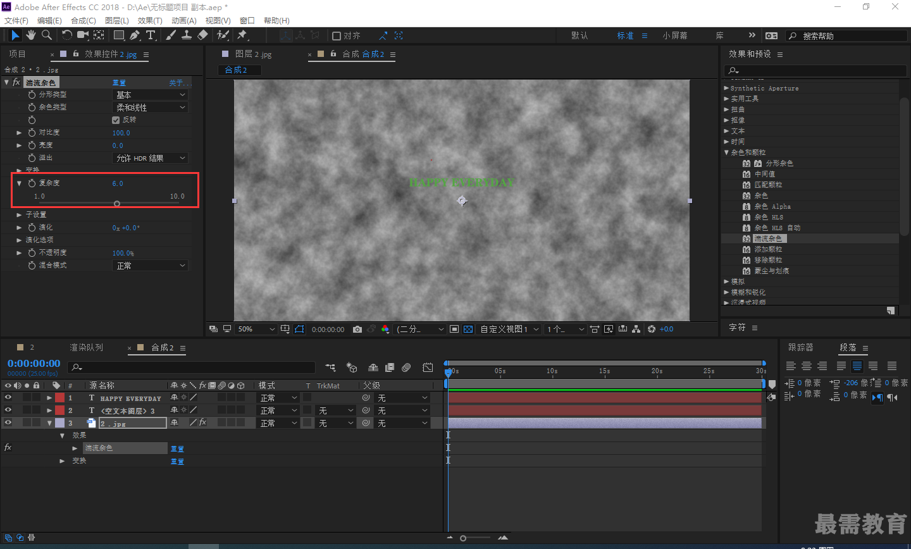
Task: Click the timeline zoom slider handle
Action: [463, 538]
